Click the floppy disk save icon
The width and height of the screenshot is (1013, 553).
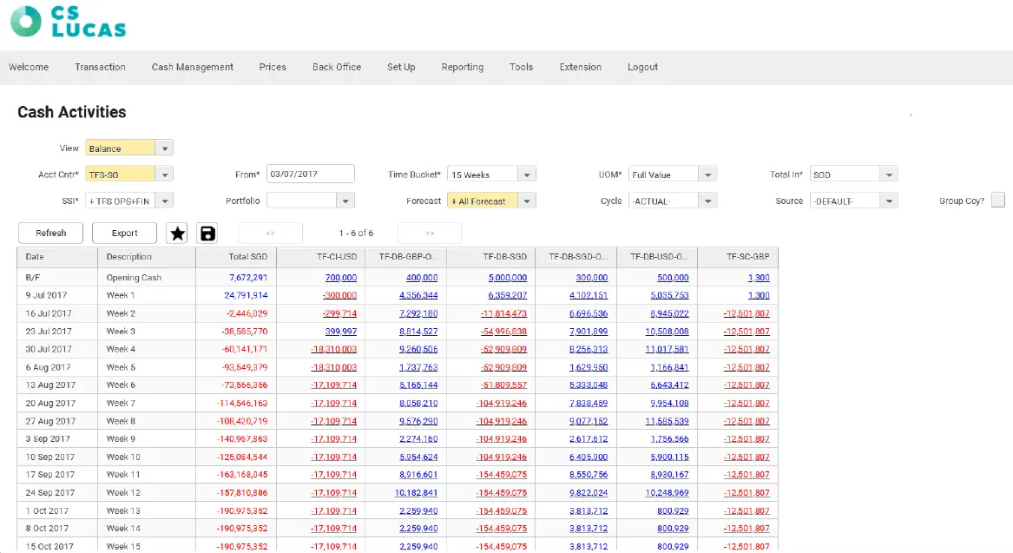207,234
